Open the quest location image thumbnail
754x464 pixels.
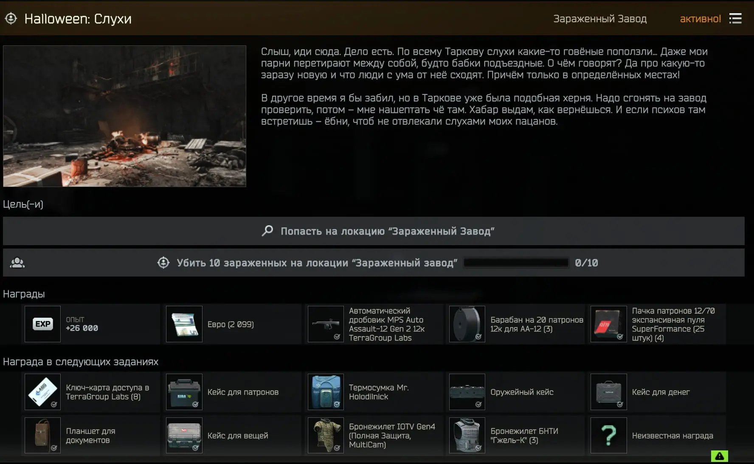coord(124,116)
